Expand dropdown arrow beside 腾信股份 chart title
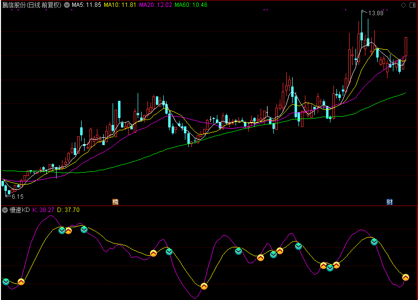Viewport: 418px width, 300px height. click(67, 5)
